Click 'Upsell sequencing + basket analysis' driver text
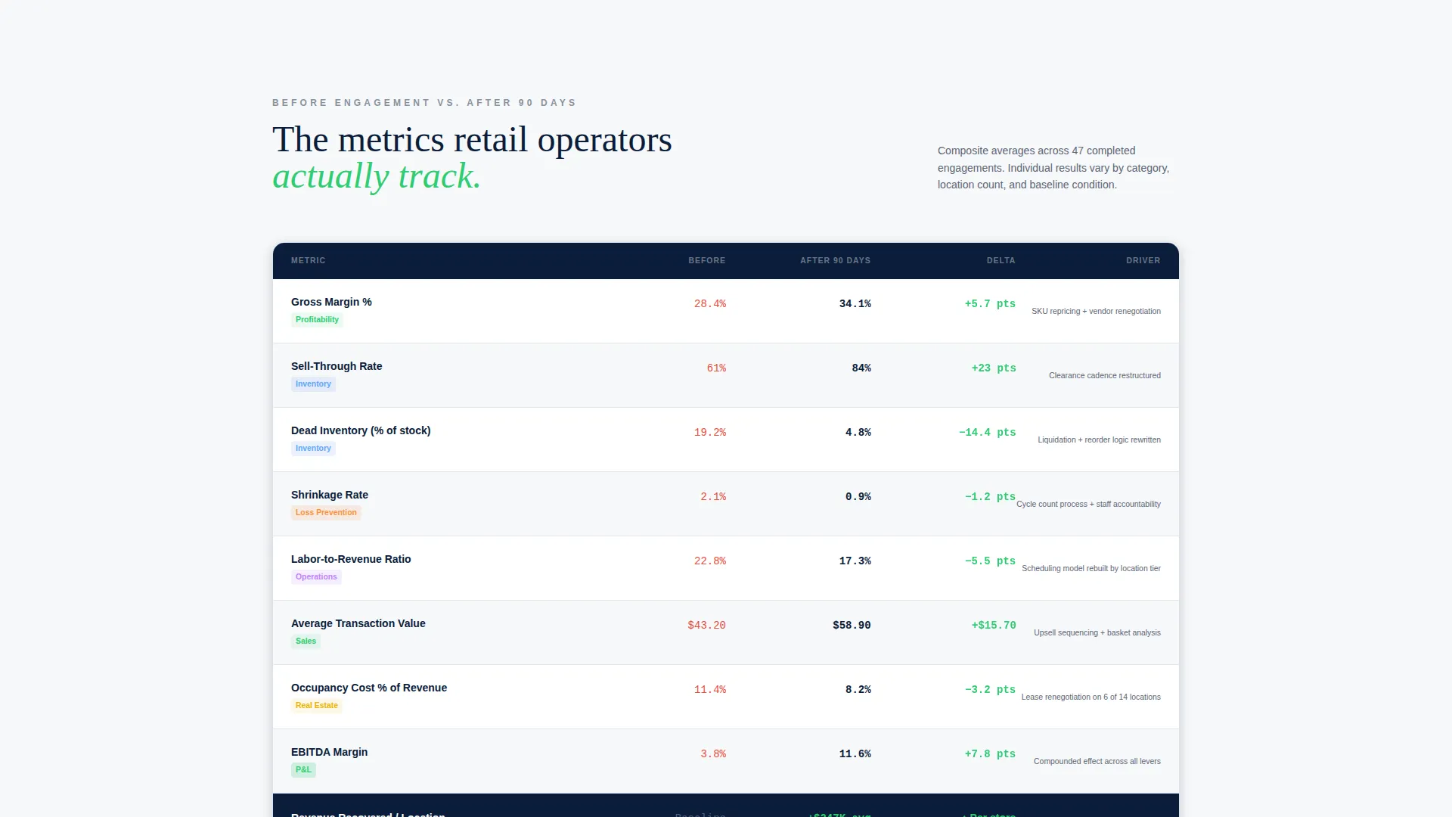1452x817 pixels. [x=1097, y=632]
